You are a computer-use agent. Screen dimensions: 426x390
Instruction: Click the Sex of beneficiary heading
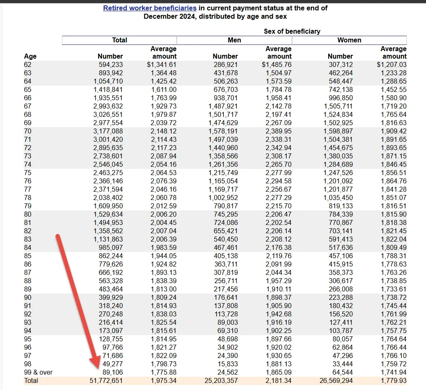pos(292,31)
